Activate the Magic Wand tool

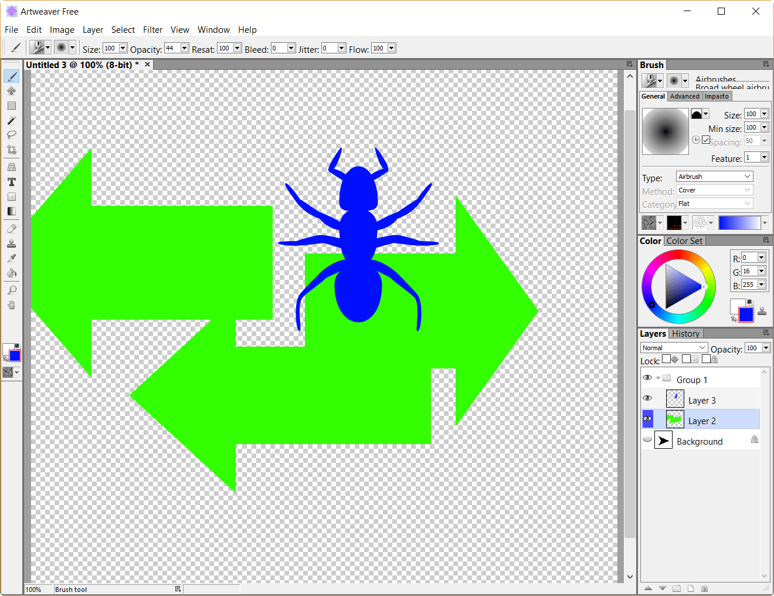[12, 121]
